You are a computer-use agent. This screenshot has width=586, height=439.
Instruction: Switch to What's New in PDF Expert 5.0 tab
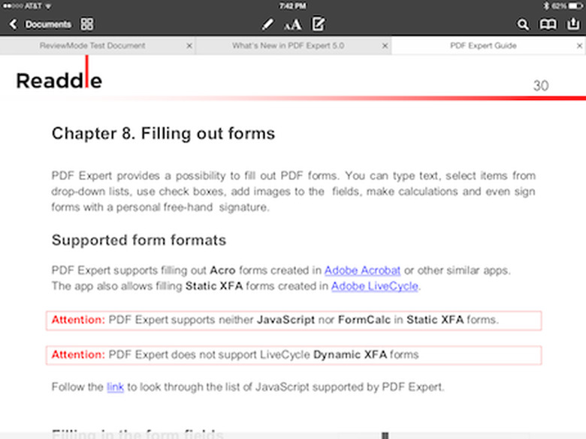coord(288,46)
